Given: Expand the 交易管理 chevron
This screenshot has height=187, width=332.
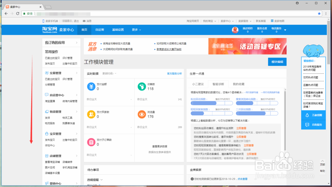Looking at the screenshot, I should click(77, 73).
